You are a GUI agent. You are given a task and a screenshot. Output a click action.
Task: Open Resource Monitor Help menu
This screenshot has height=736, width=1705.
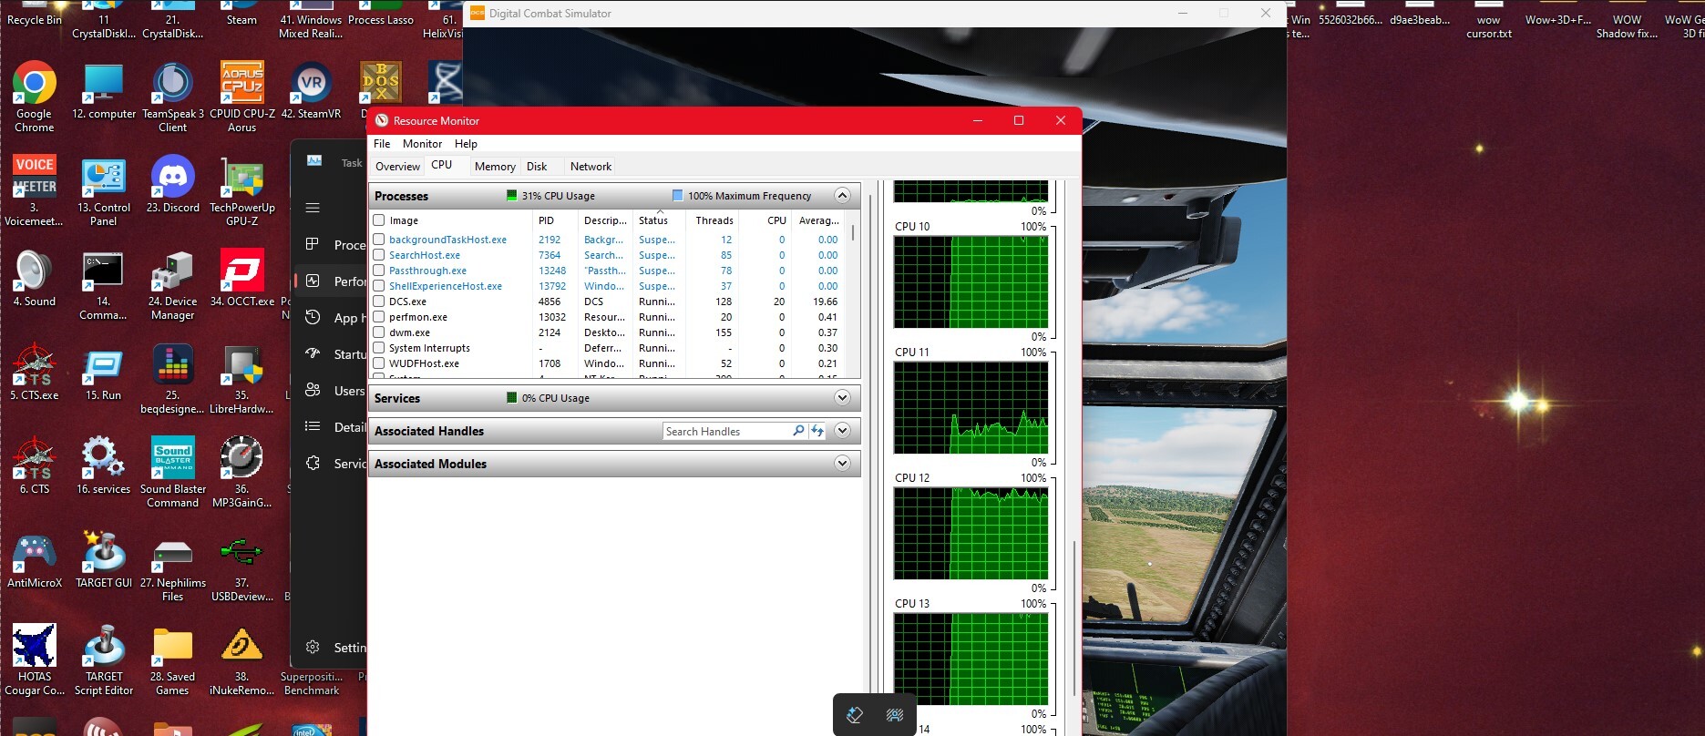466,144
